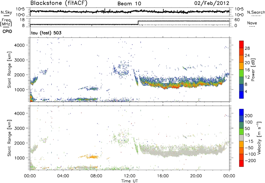Click the red swatch on Velocity colorbar
The image size is (265, 183).
(241, 164)
